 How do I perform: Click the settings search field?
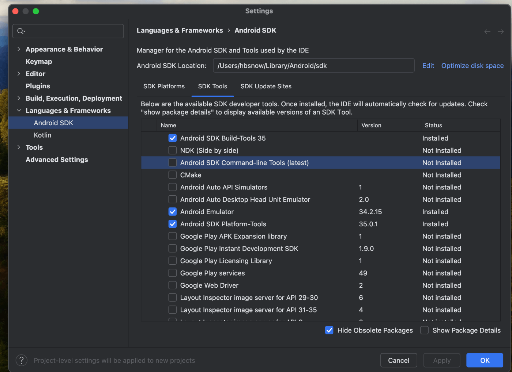pyautogui.click(x=68, y=31)
